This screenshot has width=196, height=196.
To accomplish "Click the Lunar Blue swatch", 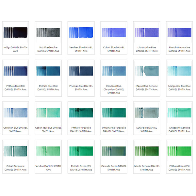I will 146,113.
